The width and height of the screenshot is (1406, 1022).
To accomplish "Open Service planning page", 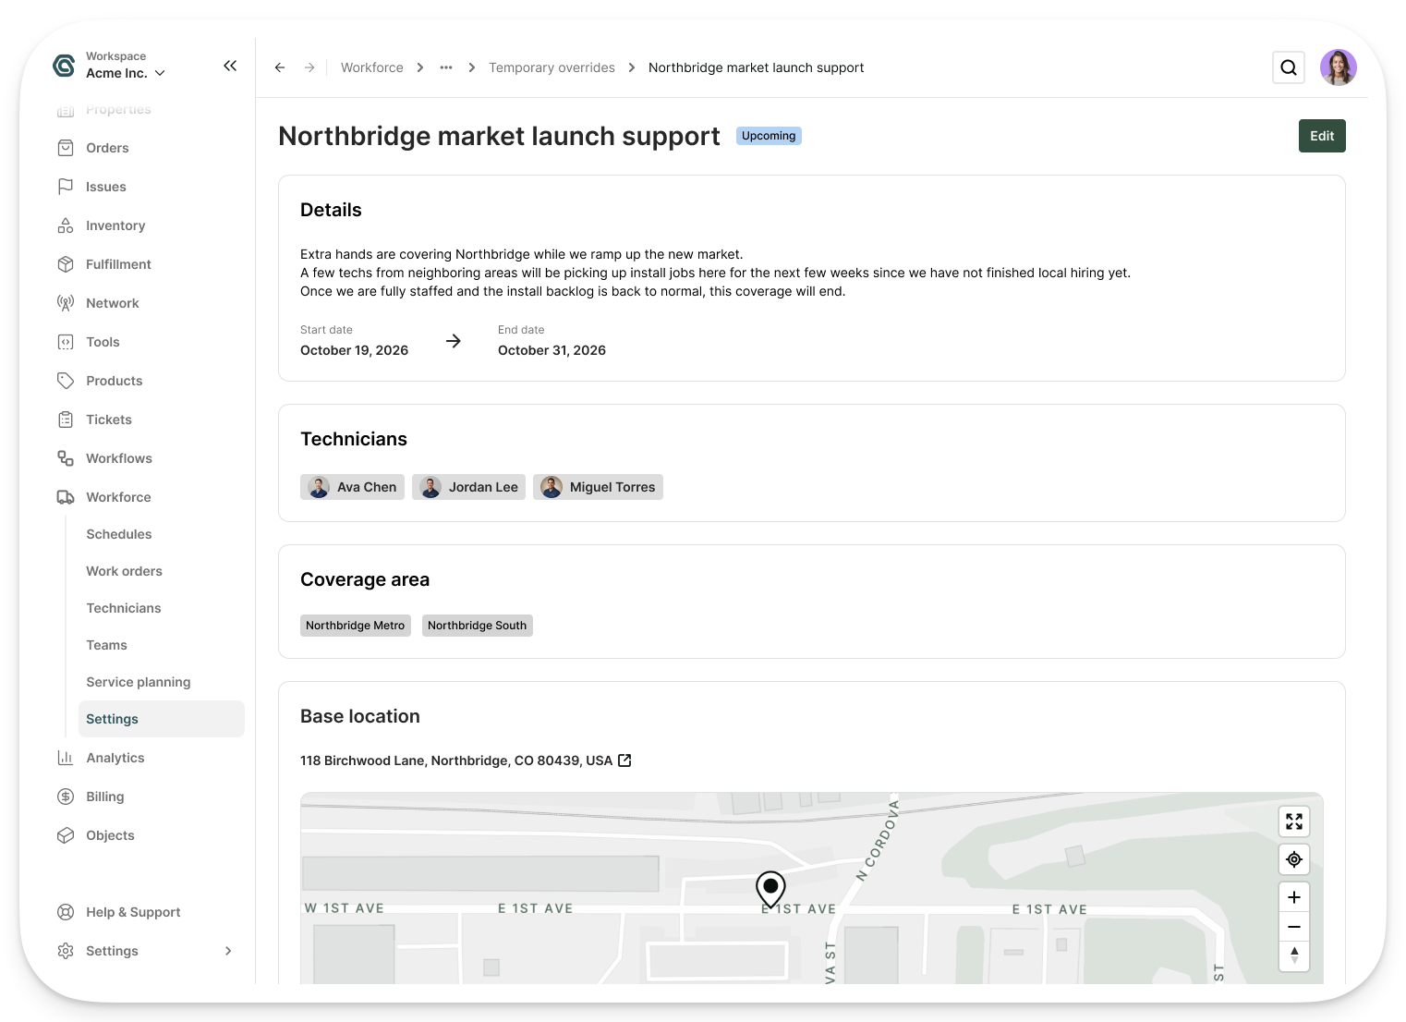I will (x=139, y=682).
